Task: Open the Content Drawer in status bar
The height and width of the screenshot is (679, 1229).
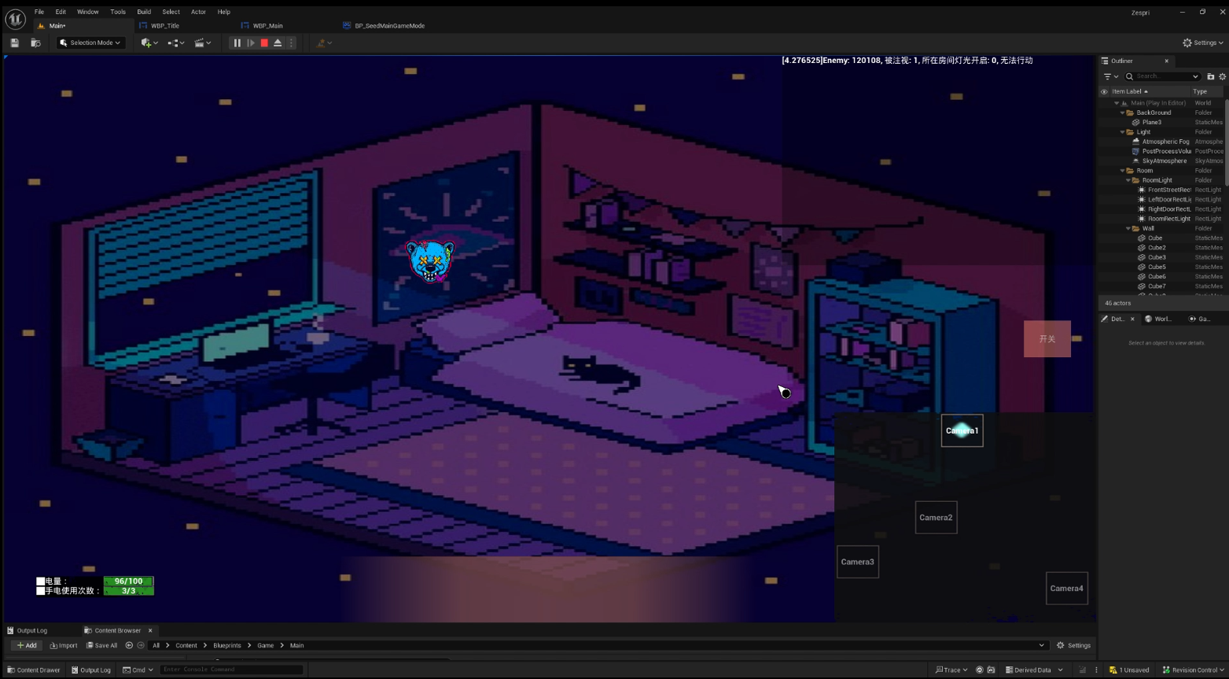Action: pyautogui.click(x=34, y=670)
